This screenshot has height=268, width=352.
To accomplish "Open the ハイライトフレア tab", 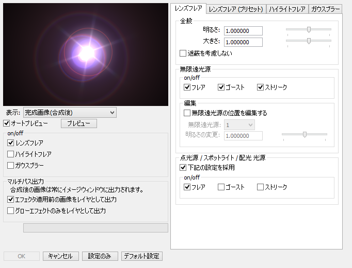I will coord(287,9).
